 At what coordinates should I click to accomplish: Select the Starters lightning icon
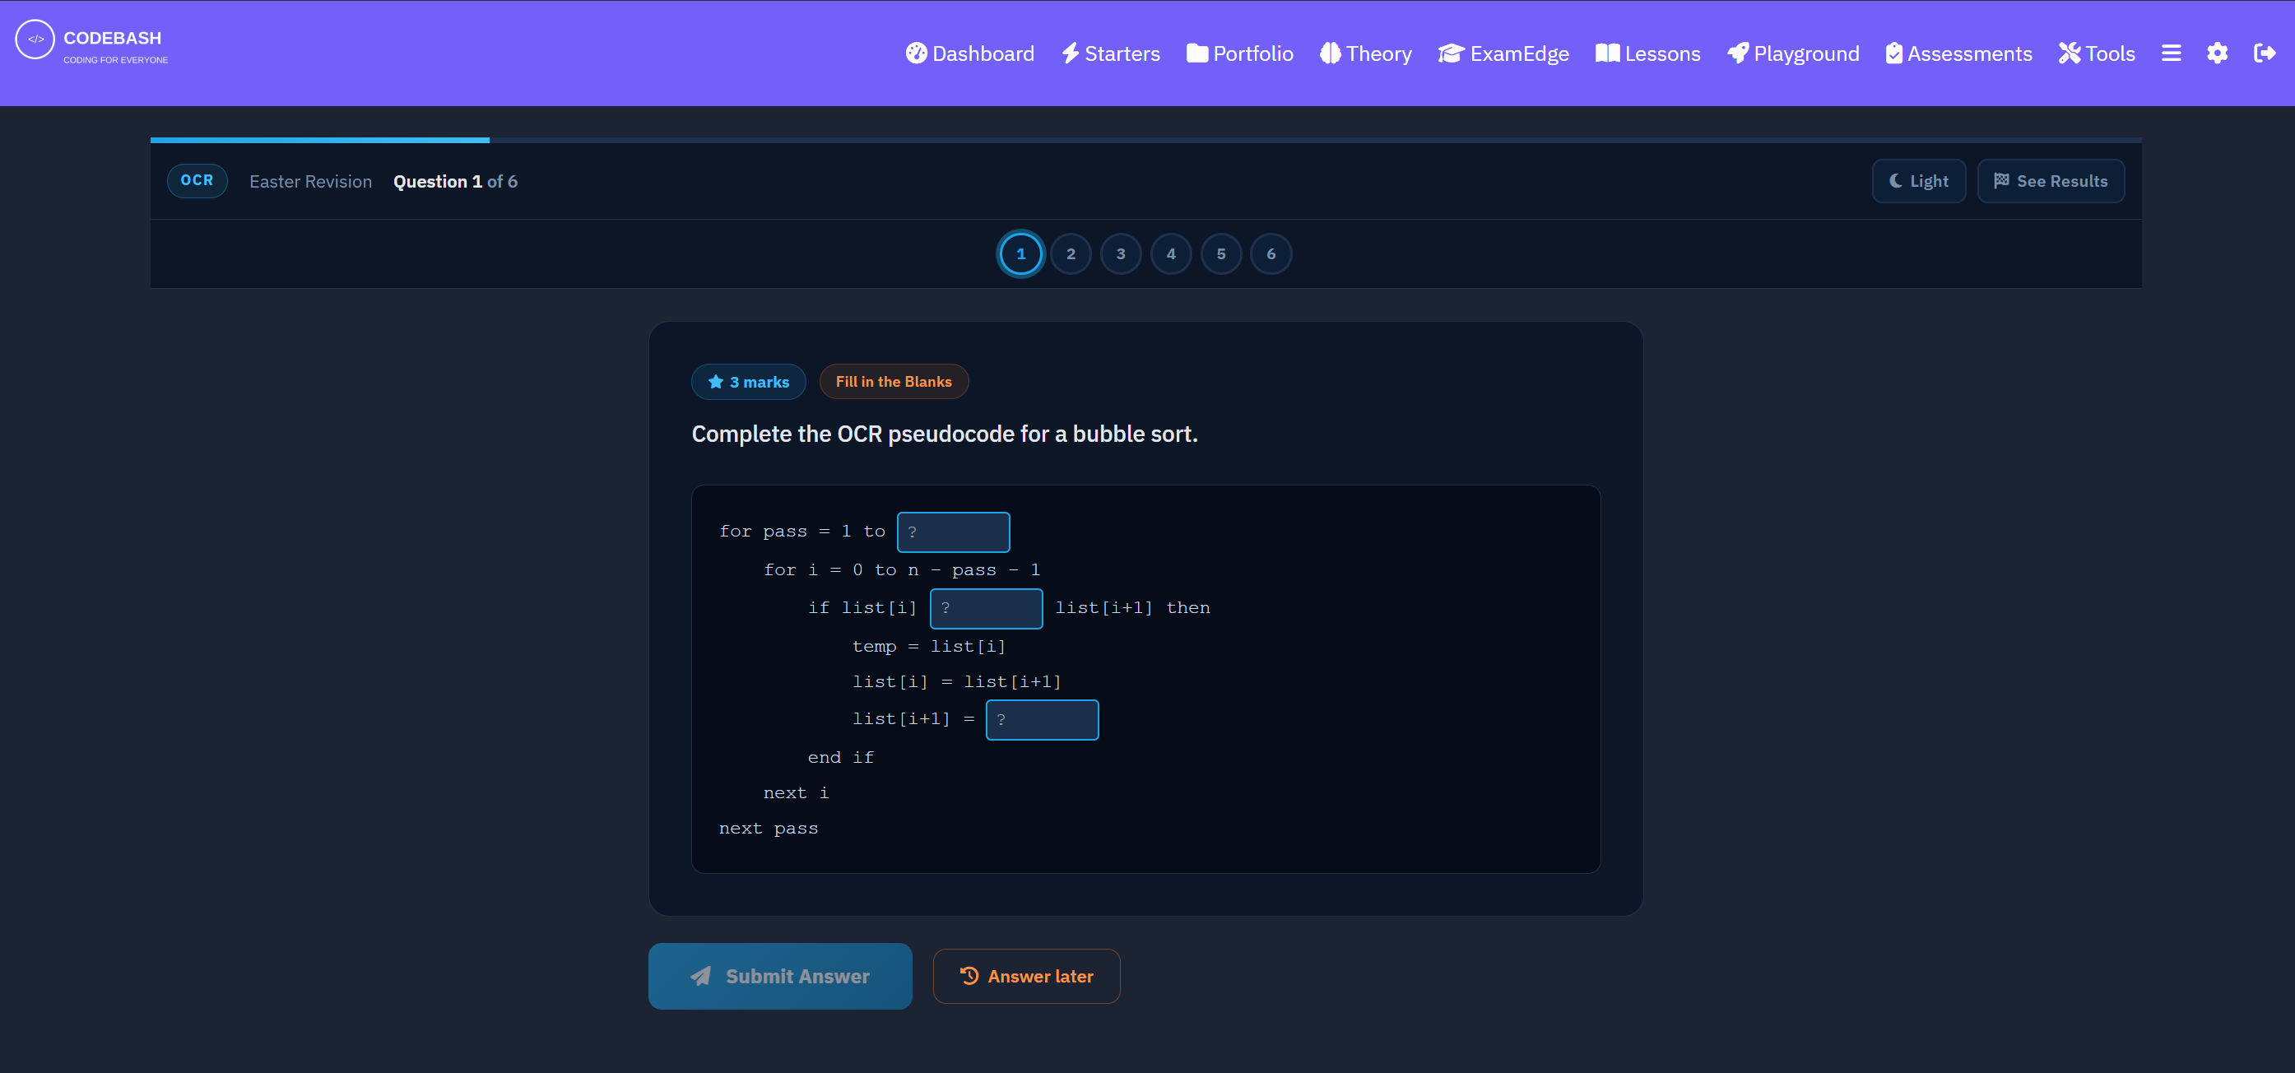(1071, 53)
